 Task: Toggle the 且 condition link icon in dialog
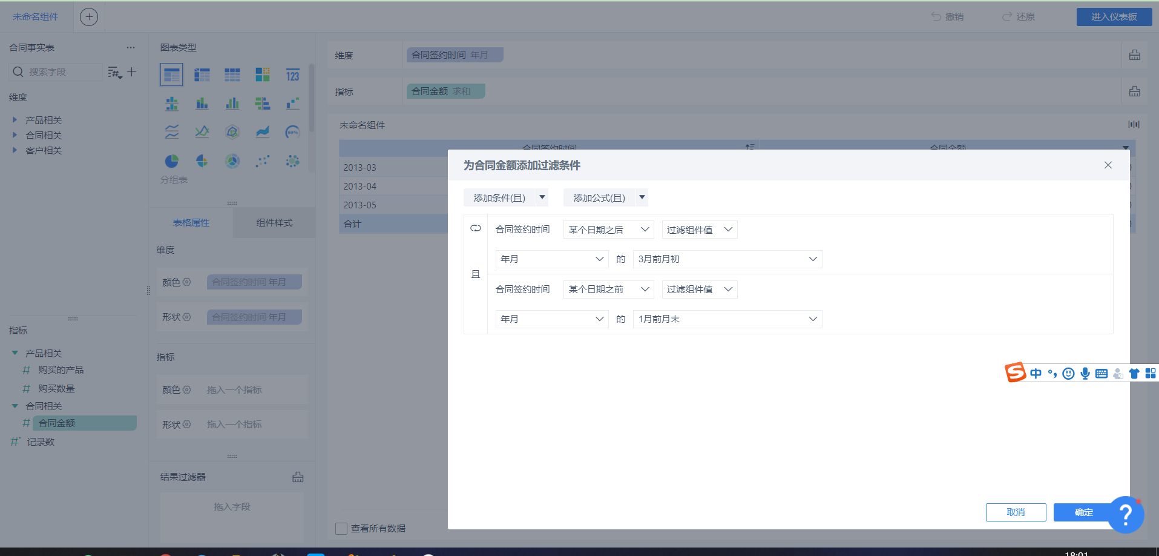coord(476,228)
